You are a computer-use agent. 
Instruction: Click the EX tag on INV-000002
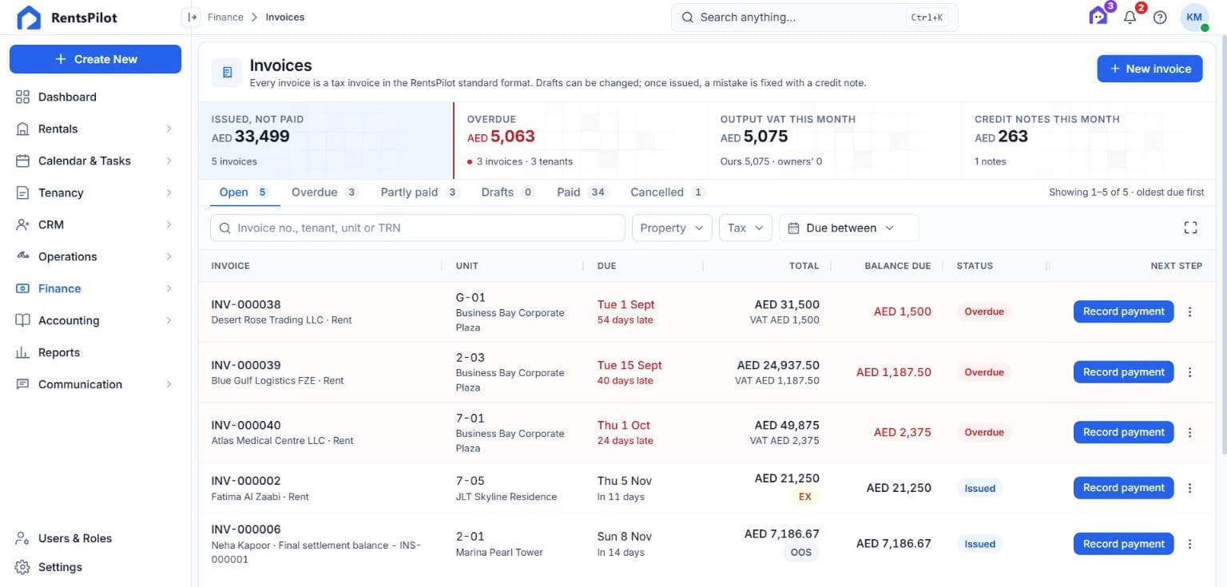coord(804,497)
